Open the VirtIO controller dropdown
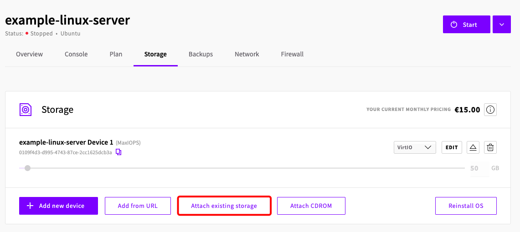The image size is (520, 232). tap(415, 147)
